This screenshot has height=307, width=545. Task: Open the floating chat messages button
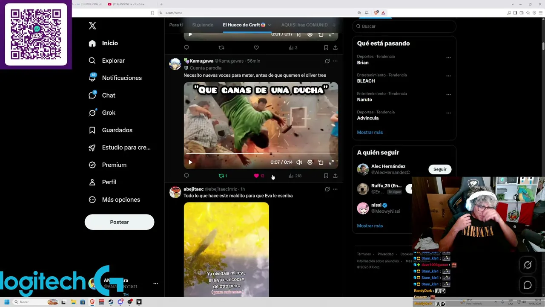point(528,285)
